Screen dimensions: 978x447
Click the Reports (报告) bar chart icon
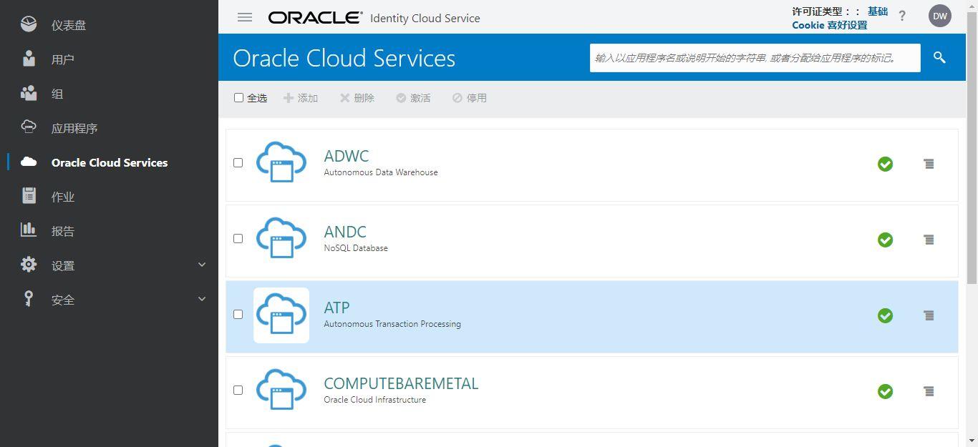click(x=29, y=230)
